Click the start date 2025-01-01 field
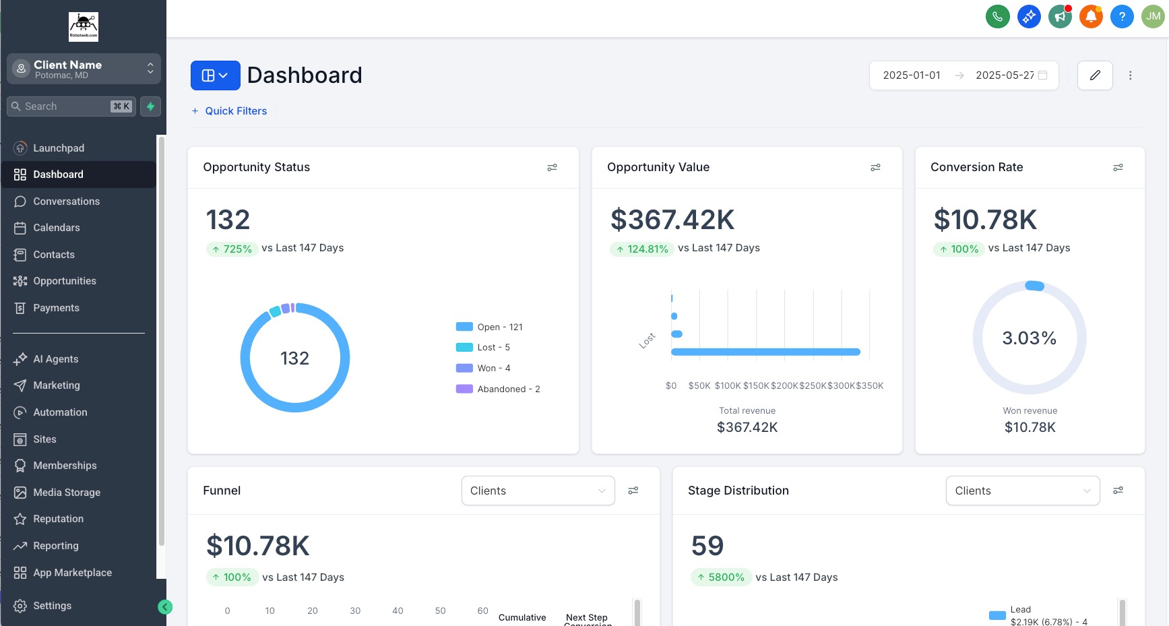The width and height of the screenshot is (1169, 626). (x=912, y=75)
